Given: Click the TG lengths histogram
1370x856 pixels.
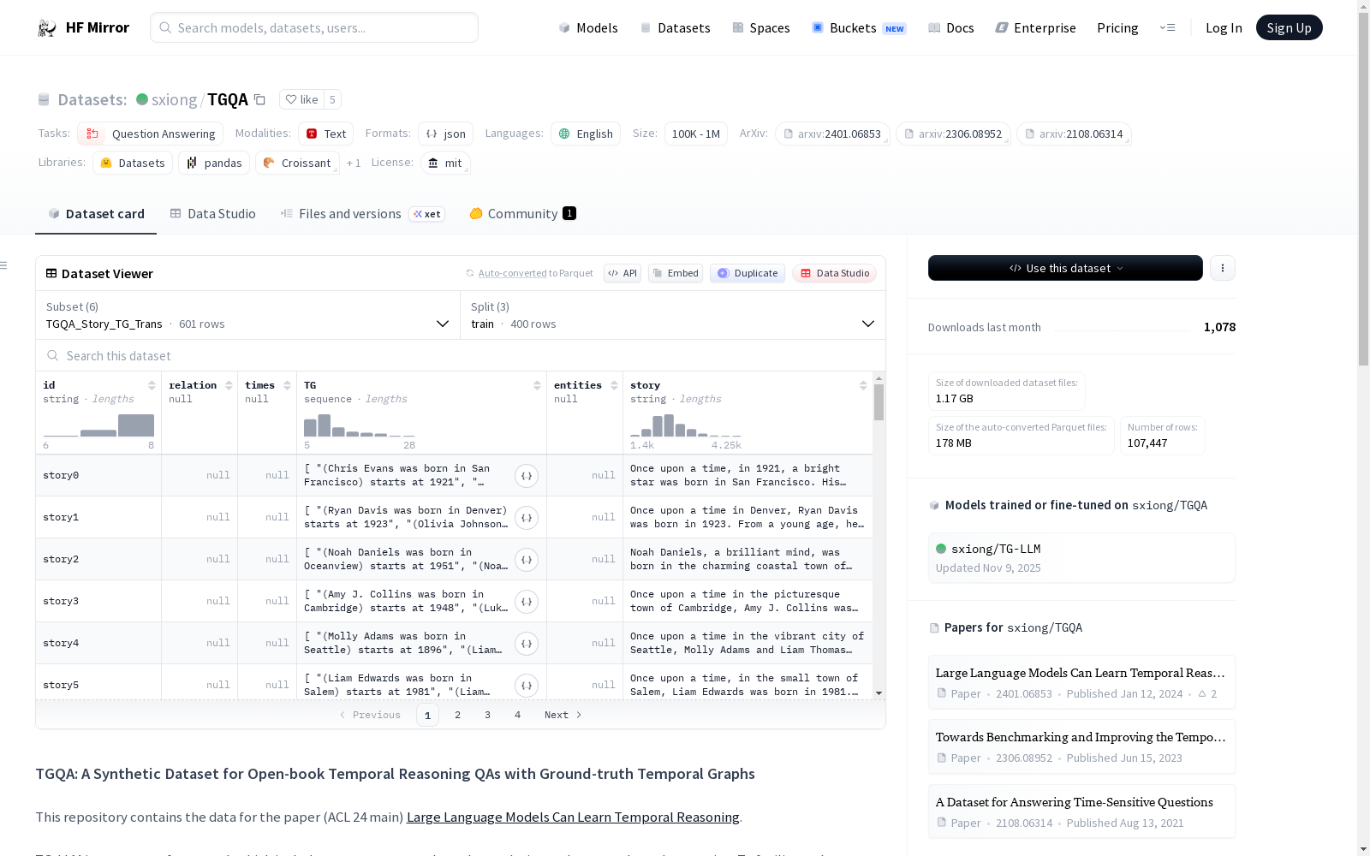Looking at the screenshot, I should pos(360,425).
